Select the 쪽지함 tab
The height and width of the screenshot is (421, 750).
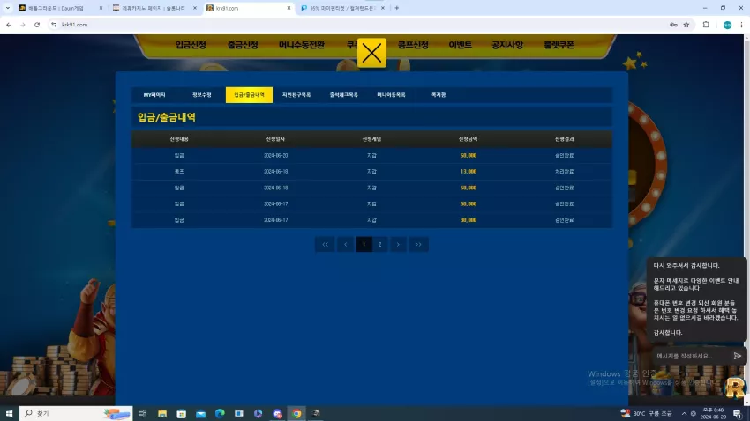[x=439, y=95]
